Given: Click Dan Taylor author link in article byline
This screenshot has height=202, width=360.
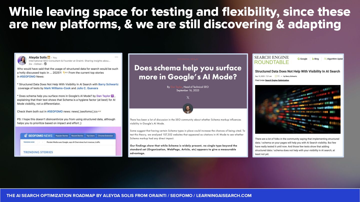Looking at the screenshot, I should pos(176,87).
